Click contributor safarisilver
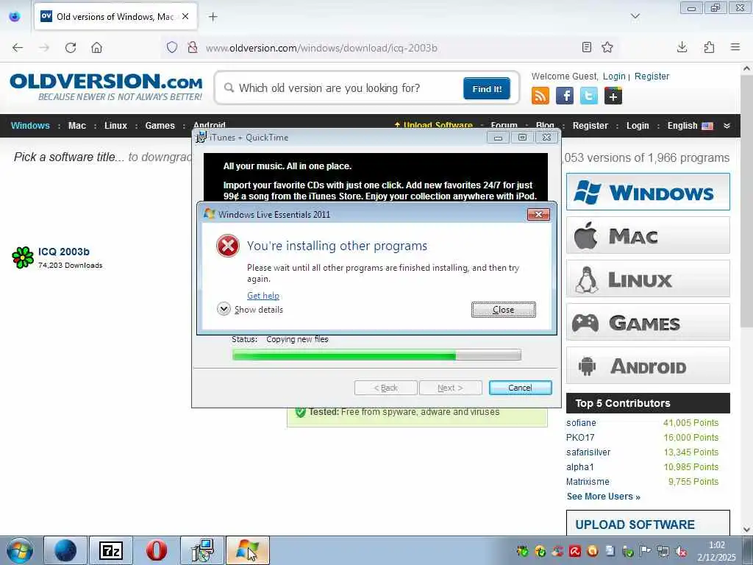The image size is (753, 565). [588, 452]
